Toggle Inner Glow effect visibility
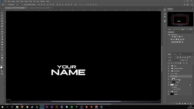 (x=174, y=89)
